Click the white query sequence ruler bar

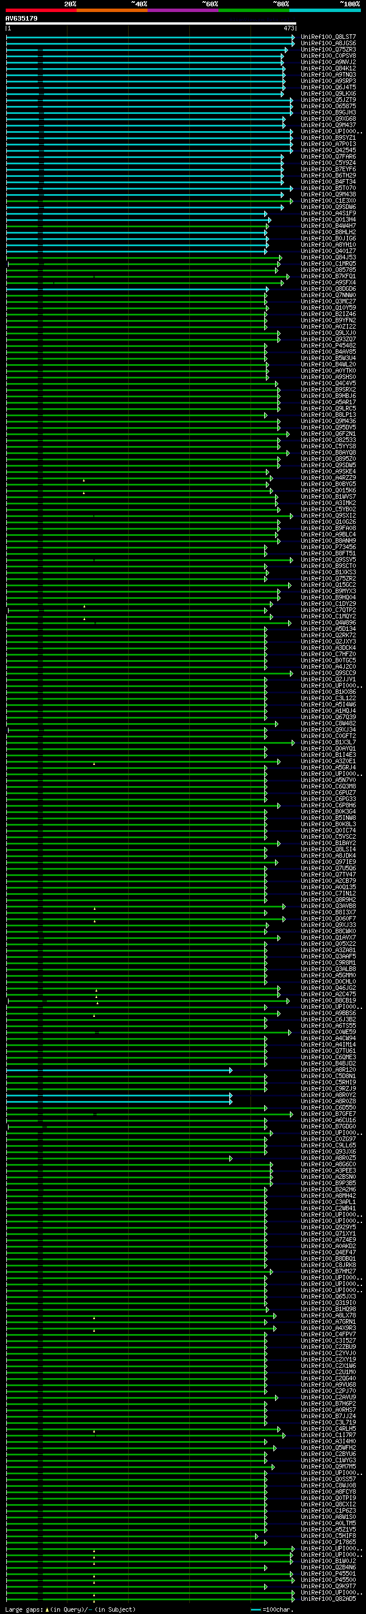(151, 23)
